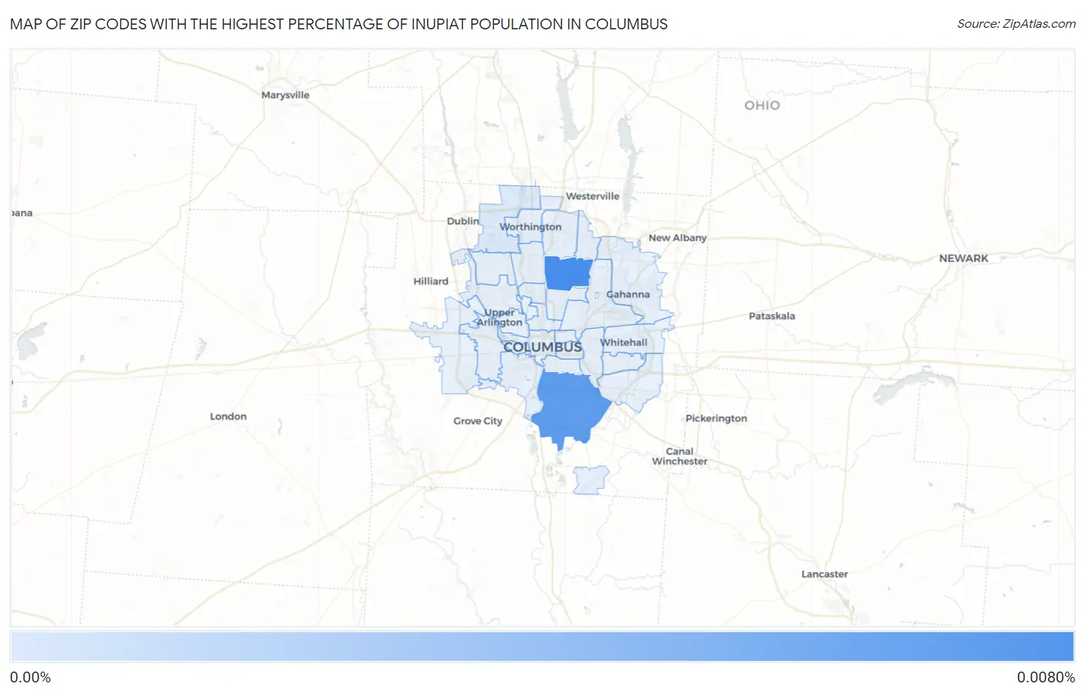The image size is (1085, 694).
Task: Click the OHIO state label
Action: click(762, 105)
